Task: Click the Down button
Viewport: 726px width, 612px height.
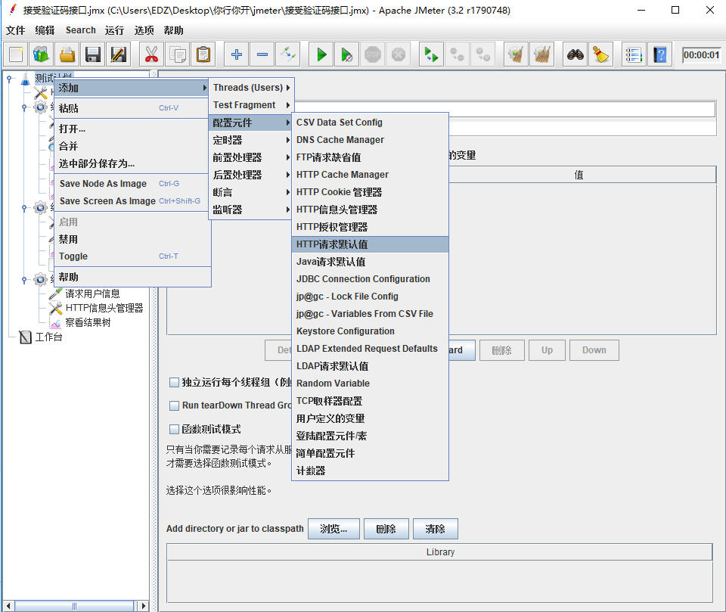Action: pyautogui.click(x=594, y=350)
